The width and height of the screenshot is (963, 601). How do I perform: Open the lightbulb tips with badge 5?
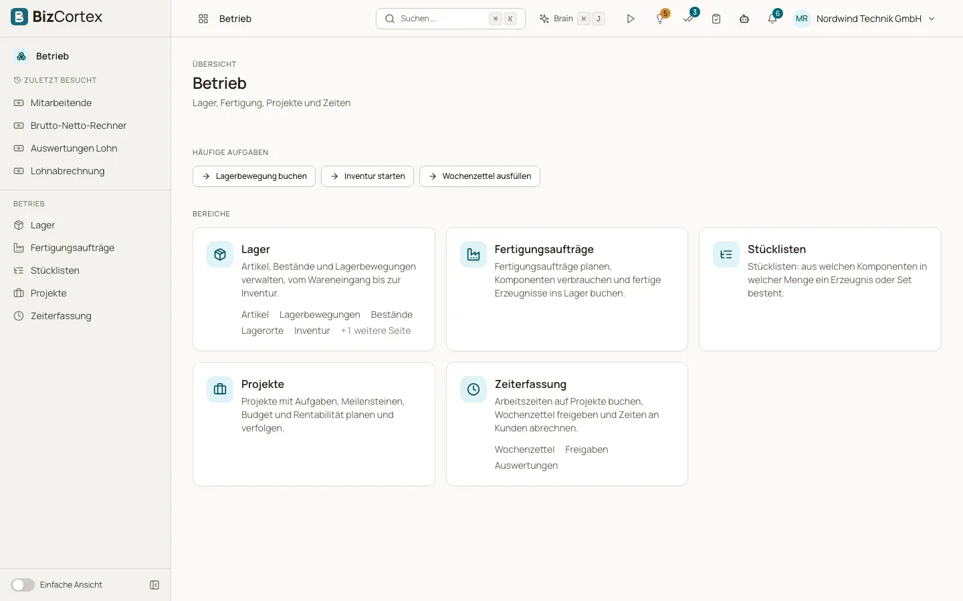661,18
